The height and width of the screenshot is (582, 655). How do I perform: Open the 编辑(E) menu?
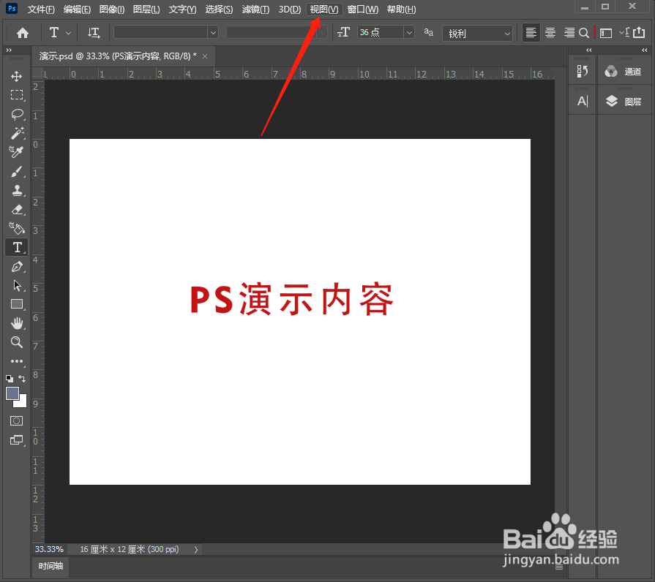pyautogui.click(x=77, y=10)
